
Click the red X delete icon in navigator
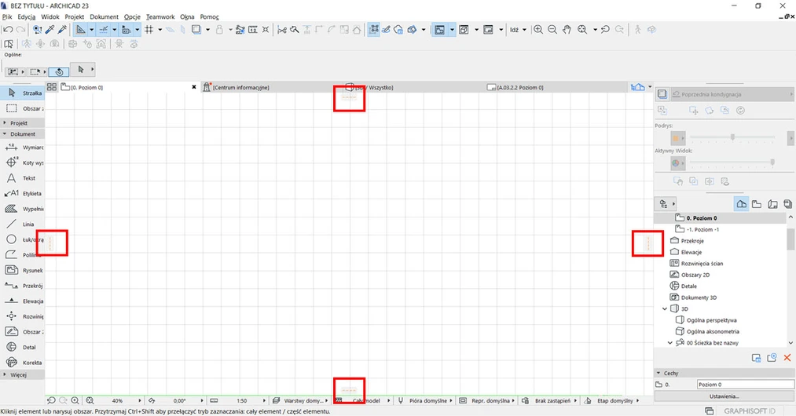pos(787,358)
